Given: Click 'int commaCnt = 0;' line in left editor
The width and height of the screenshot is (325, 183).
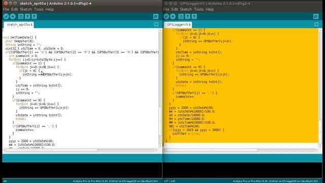Looking at the screenshot, I should point(23,56).
